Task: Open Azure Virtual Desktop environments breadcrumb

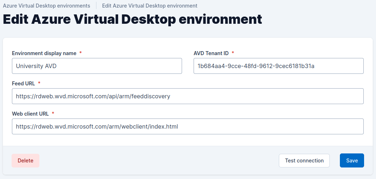Action: 47,6
